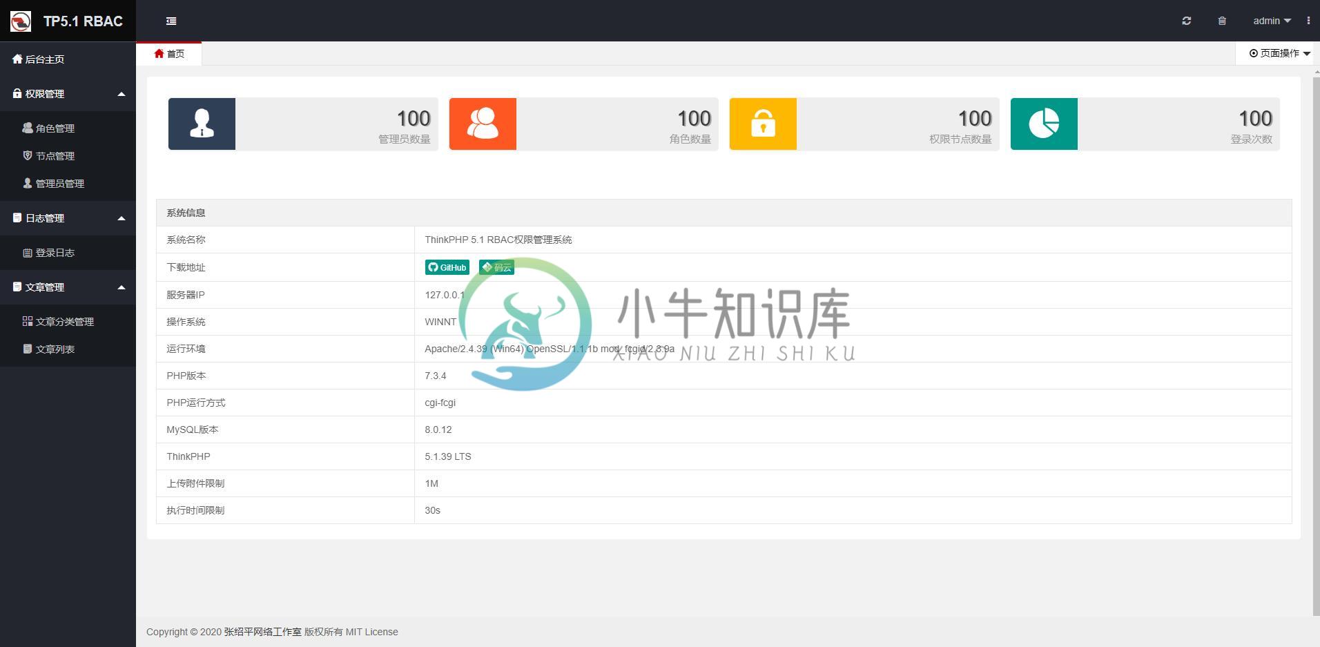Click the 8.0.12 MySQL version value
The height and width of the screenshot is (647, 1320).
[x=438, y=429]
